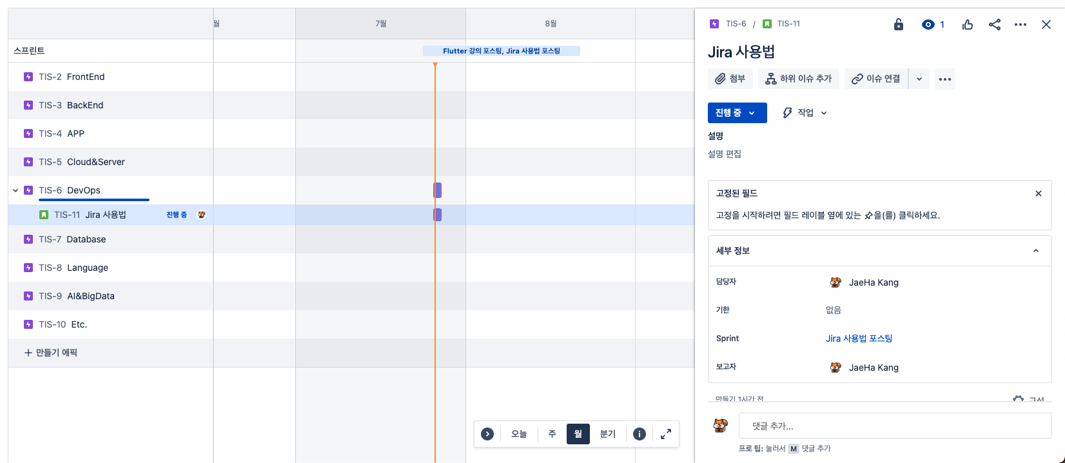Click the 7월 month header
1065x463 pixels.
pyautogui.click(x=381, y=24)
